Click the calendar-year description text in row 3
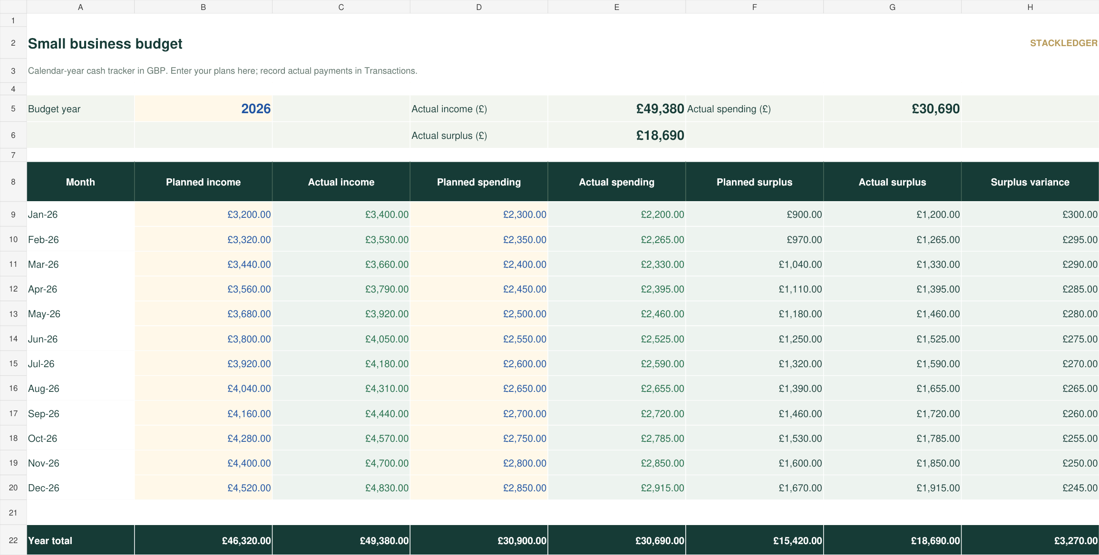The width and height of the screenshot is (1099, 555). coord(223,71)
